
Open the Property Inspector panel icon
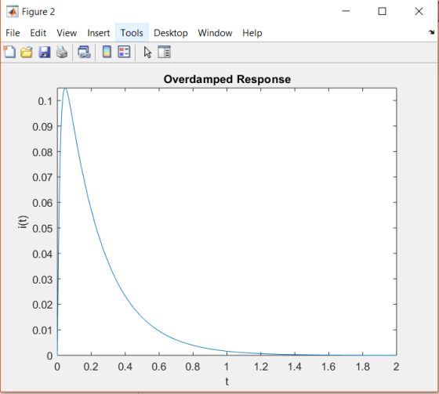coord(164,52)
